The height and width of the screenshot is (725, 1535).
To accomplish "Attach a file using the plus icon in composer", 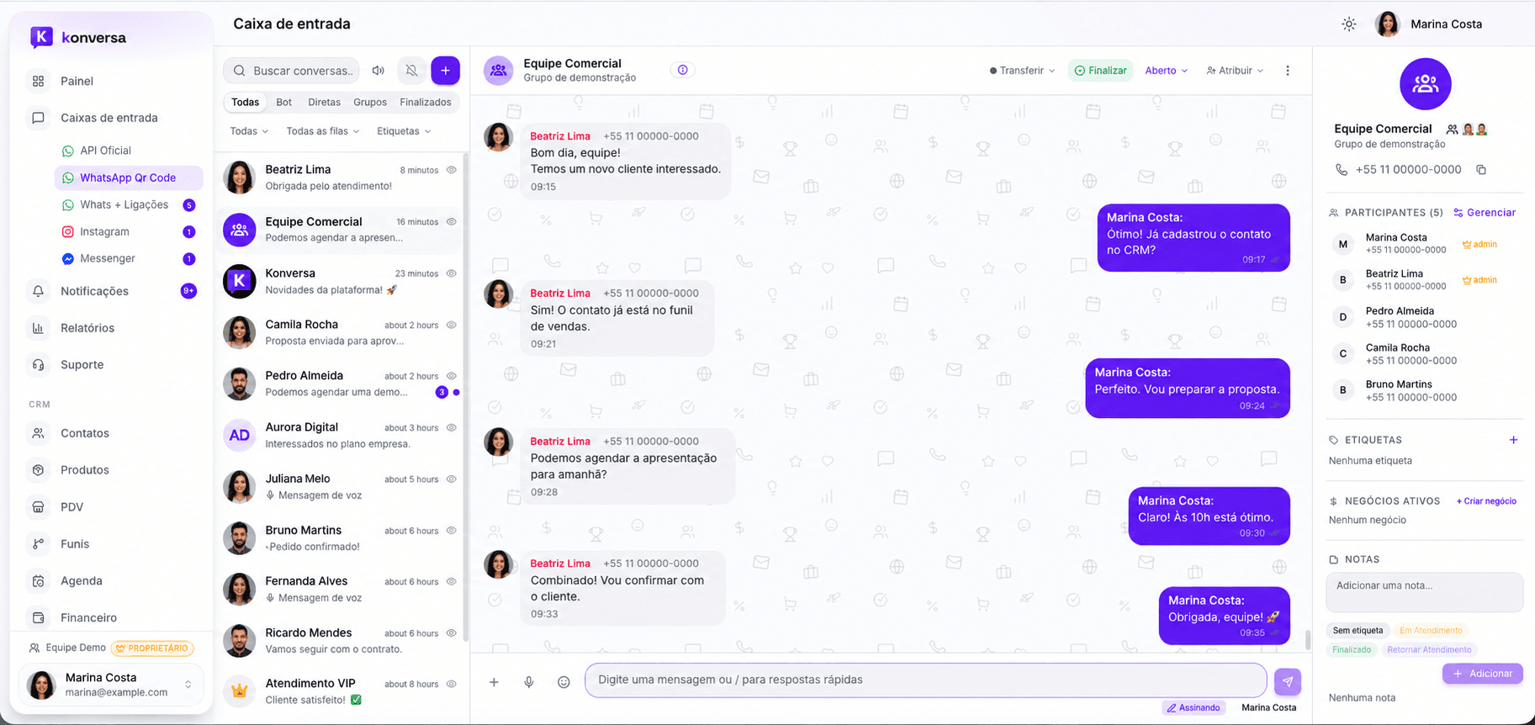I will point(494,682).
